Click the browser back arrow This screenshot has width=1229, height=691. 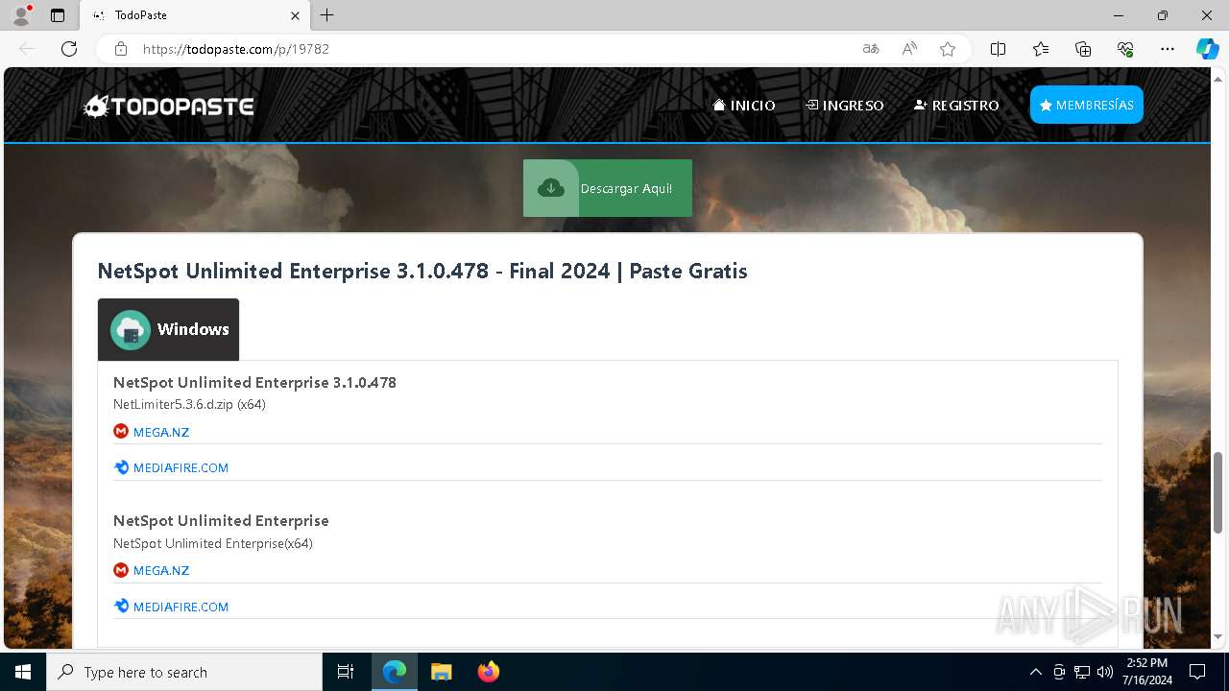pos(27,49)
